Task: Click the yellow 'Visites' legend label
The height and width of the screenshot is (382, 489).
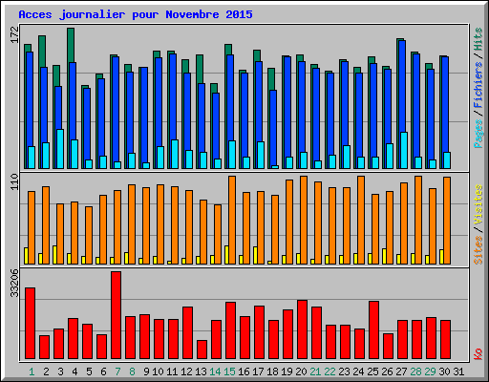Action: coord(478,205)
